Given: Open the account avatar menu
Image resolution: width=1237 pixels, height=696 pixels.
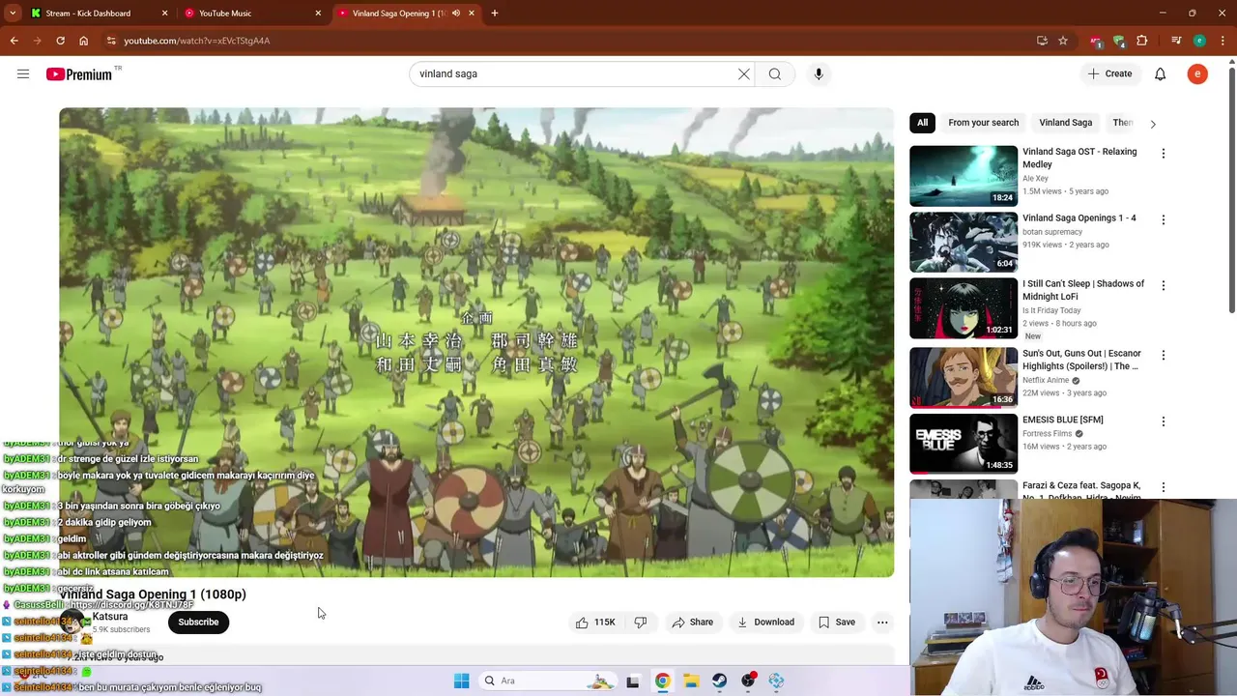Looking at the screenshot, I should 1197,73.
